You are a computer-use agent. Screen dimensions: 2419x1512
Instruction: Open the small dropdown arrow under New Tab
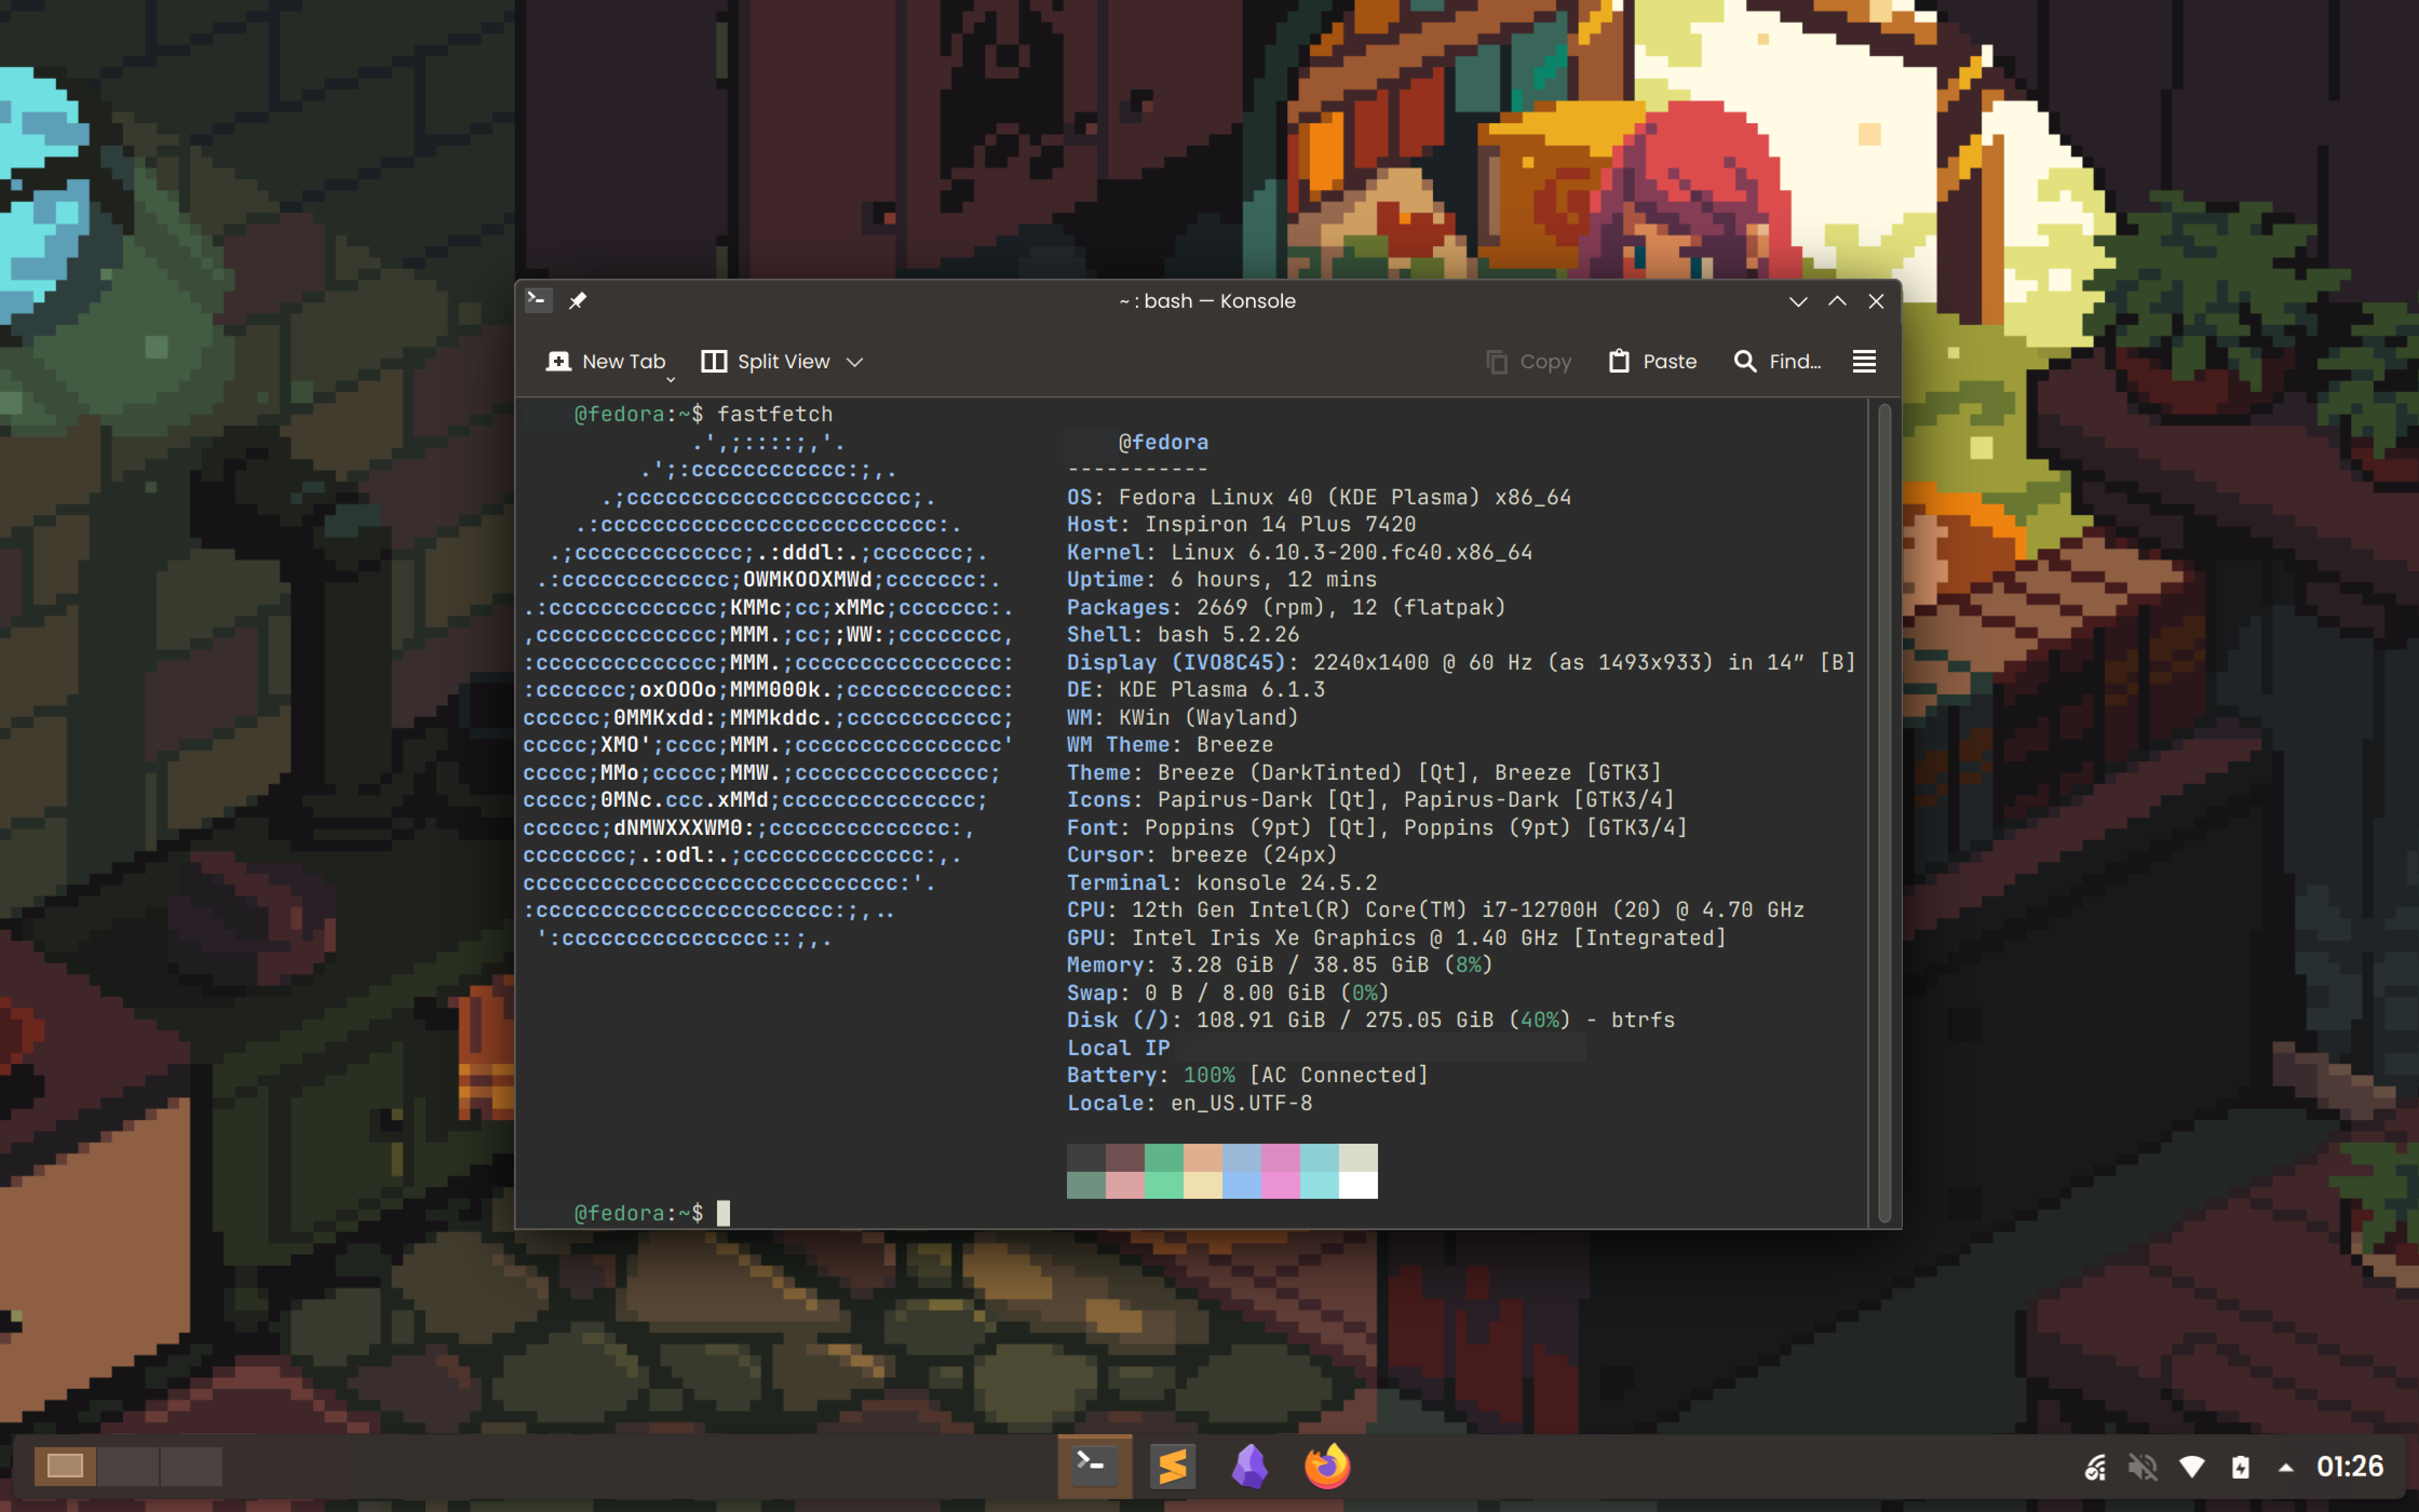(671, 380)
